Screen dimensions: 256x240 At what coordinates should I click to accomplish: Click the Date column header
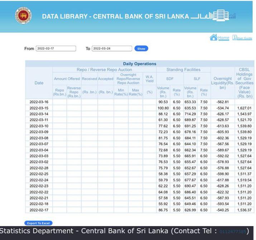click(39, 83)
